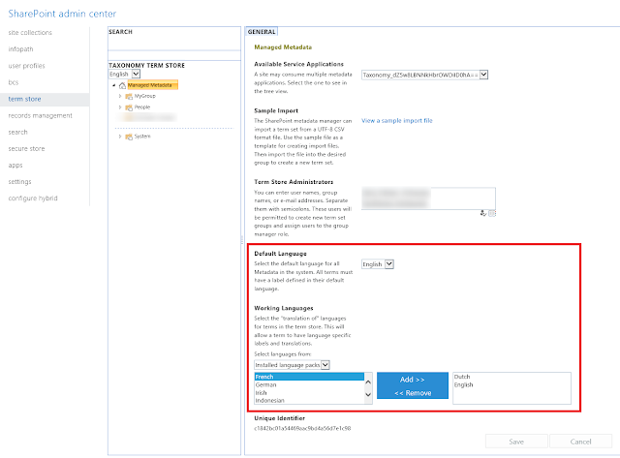620x458 pixels.
Task: Click the Add >> button
Action: [412, 381]
